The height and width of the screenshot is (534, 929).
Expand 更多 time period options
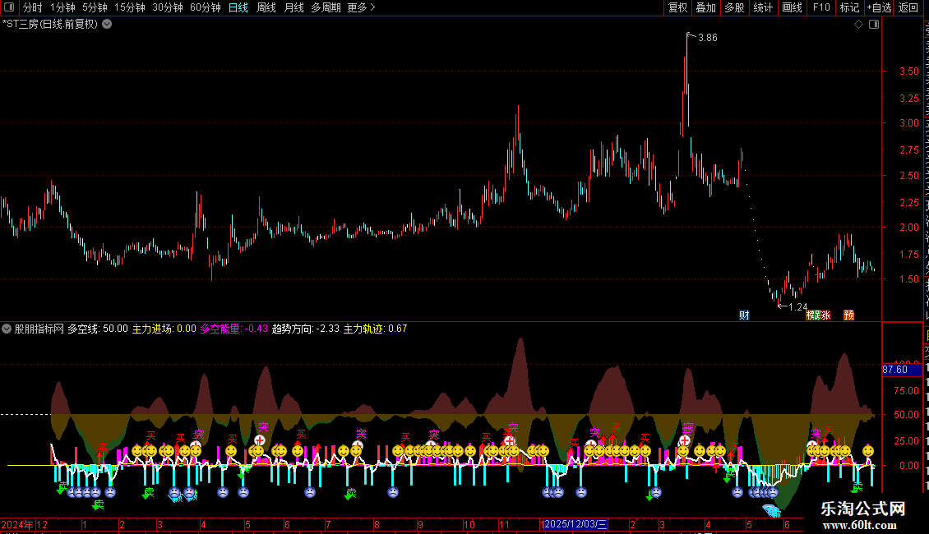click(361, 7)
